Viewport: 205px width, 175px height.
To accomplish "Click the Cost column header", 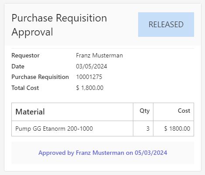I will (x=184, y=111).
